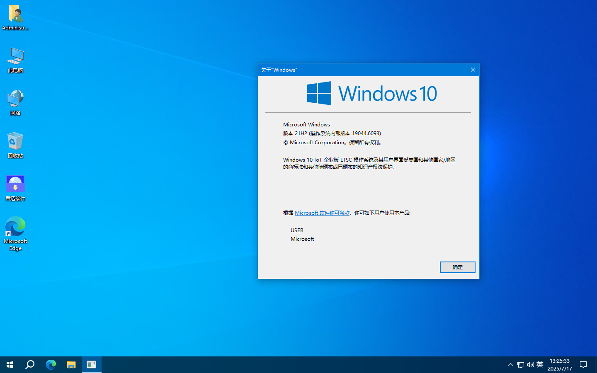The height and width of the screenshot is (373, 597).
Task: Click the 'Microsoft Windows' text line
Action: (306, 124)
